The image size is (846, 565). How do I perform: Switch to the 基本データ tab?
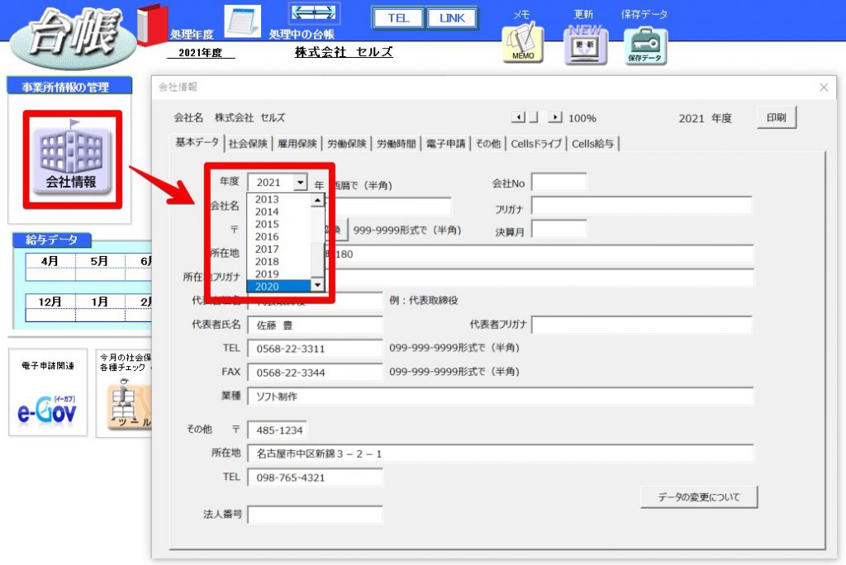(197, 142)
